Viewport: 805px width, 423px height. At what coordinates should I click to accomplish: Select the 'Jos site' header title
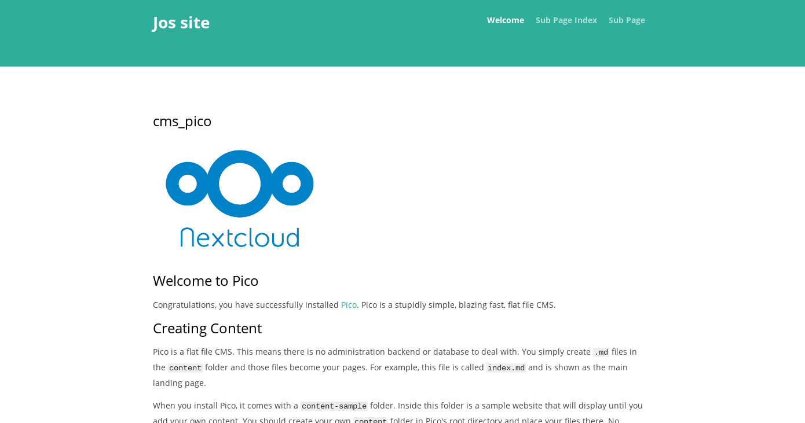coord(181,22)
